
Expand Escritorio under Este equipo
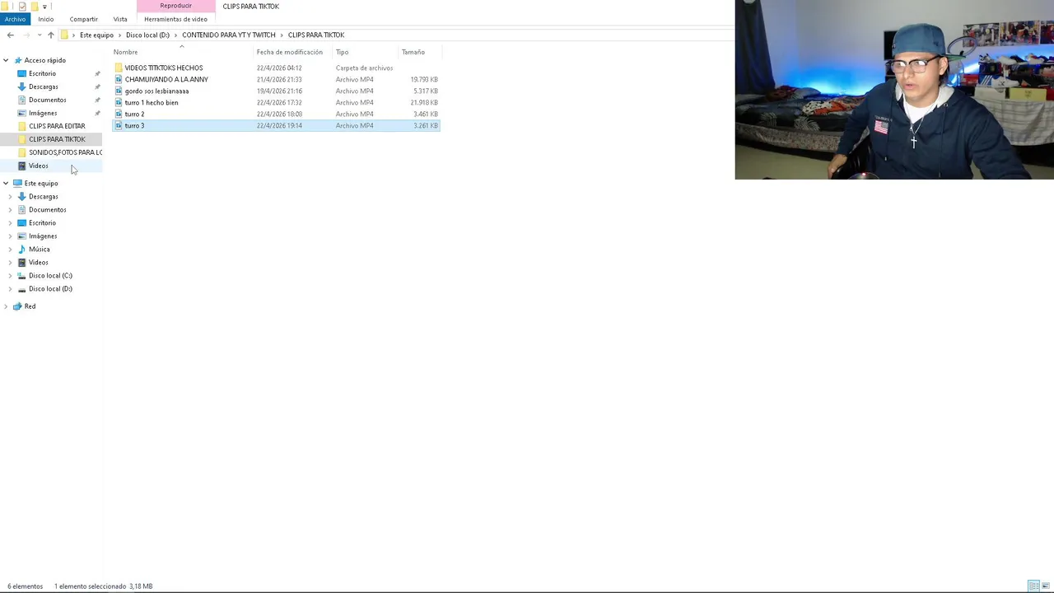pos(10,222)
